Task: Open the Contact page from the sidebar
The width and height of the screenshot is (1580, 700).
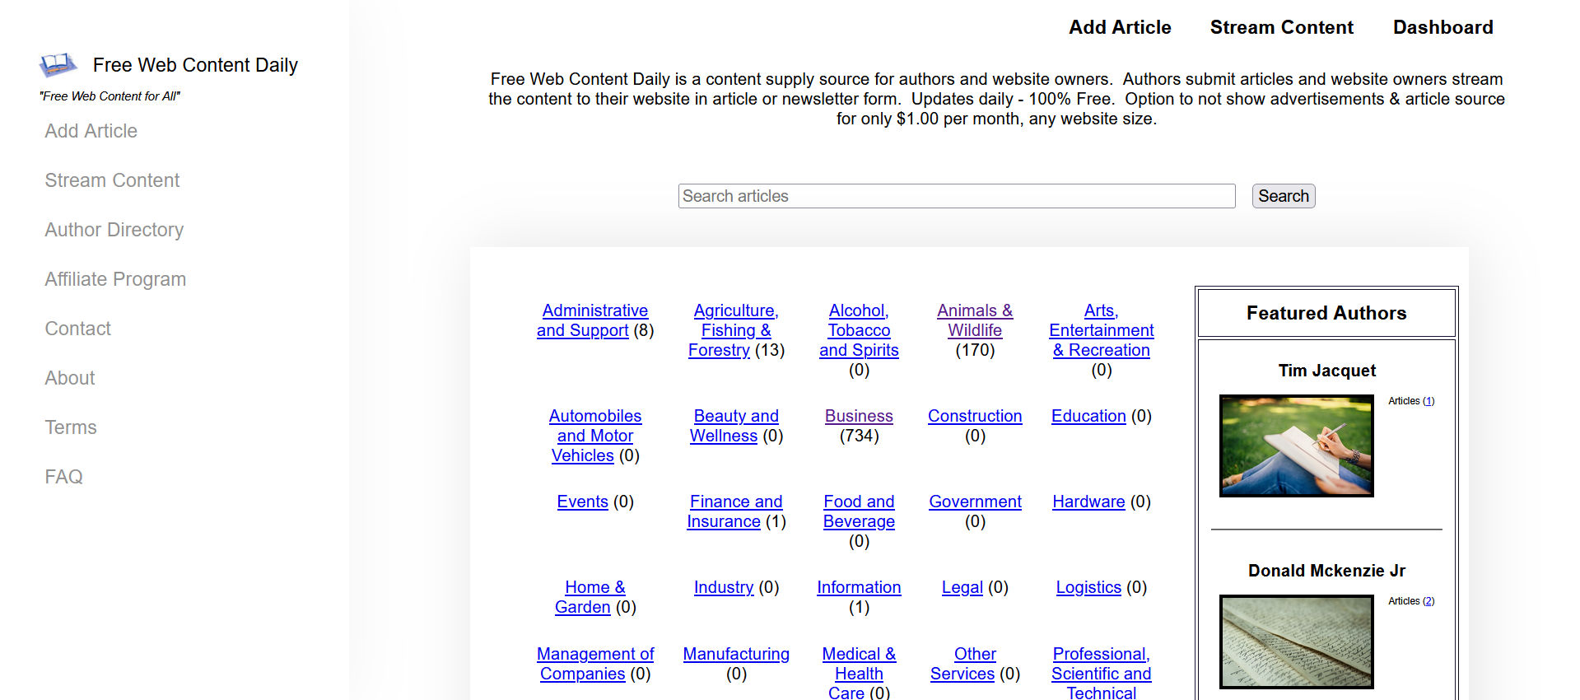Action: point(77,329)
